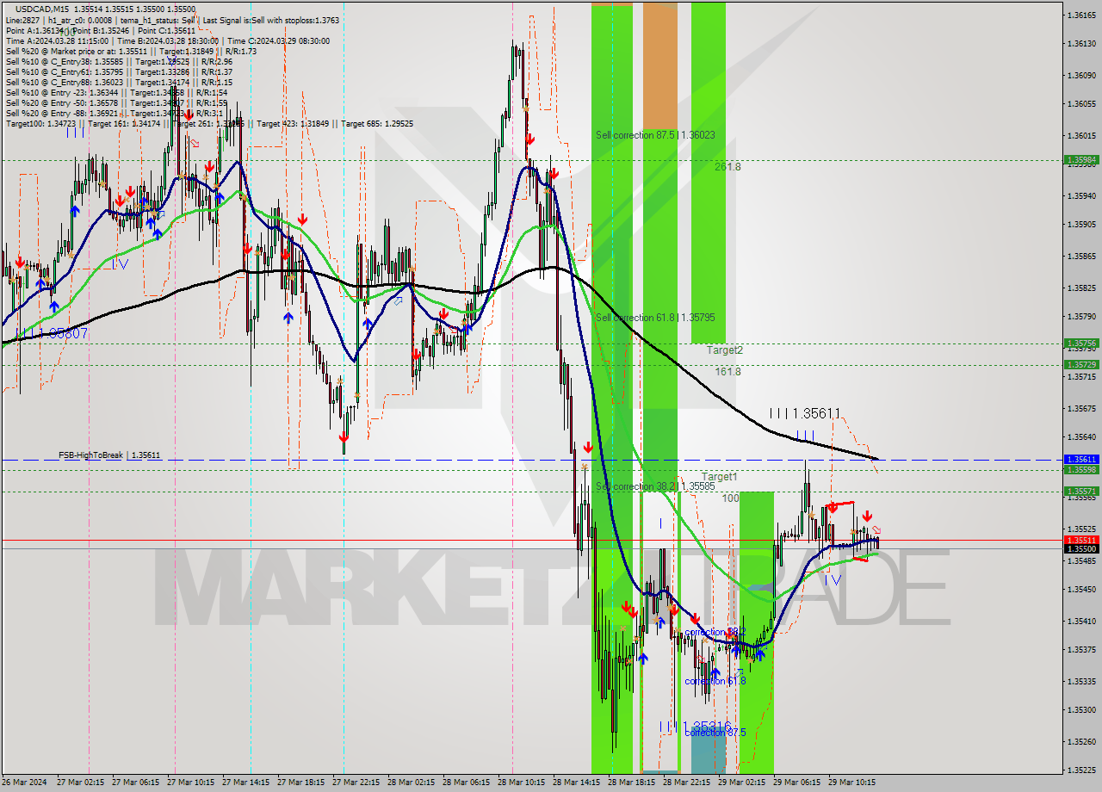Screen dimensions: 1102x792
Task: Click the 28 Mar 22:15 time label
Action: coord(687,783)
